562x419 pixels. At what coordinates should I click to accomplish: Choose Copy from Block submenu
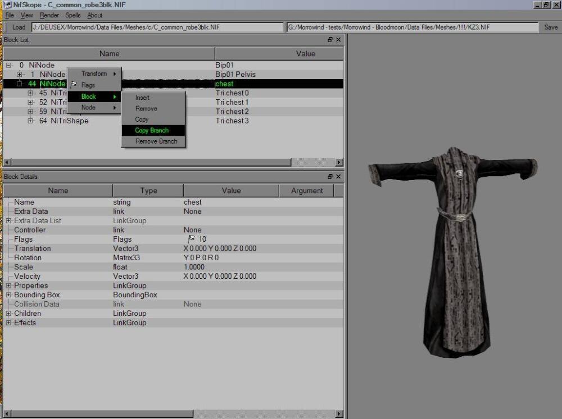coord(153,119)
